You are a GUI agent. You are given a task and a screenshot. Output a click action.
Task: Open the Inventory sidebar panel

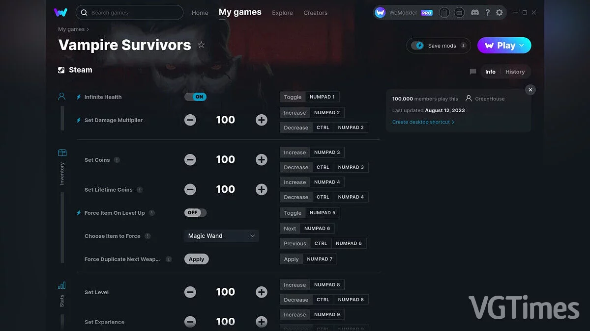click(x=61, y=153)
